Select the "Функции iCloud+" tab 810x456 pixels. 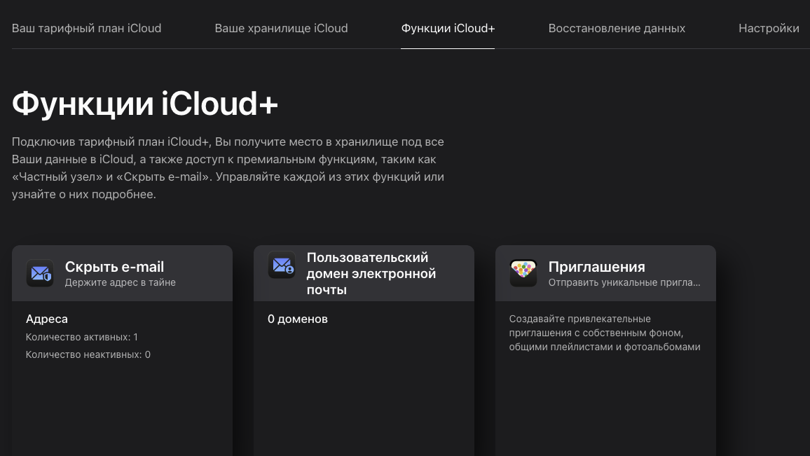click(x=448, y=29)
